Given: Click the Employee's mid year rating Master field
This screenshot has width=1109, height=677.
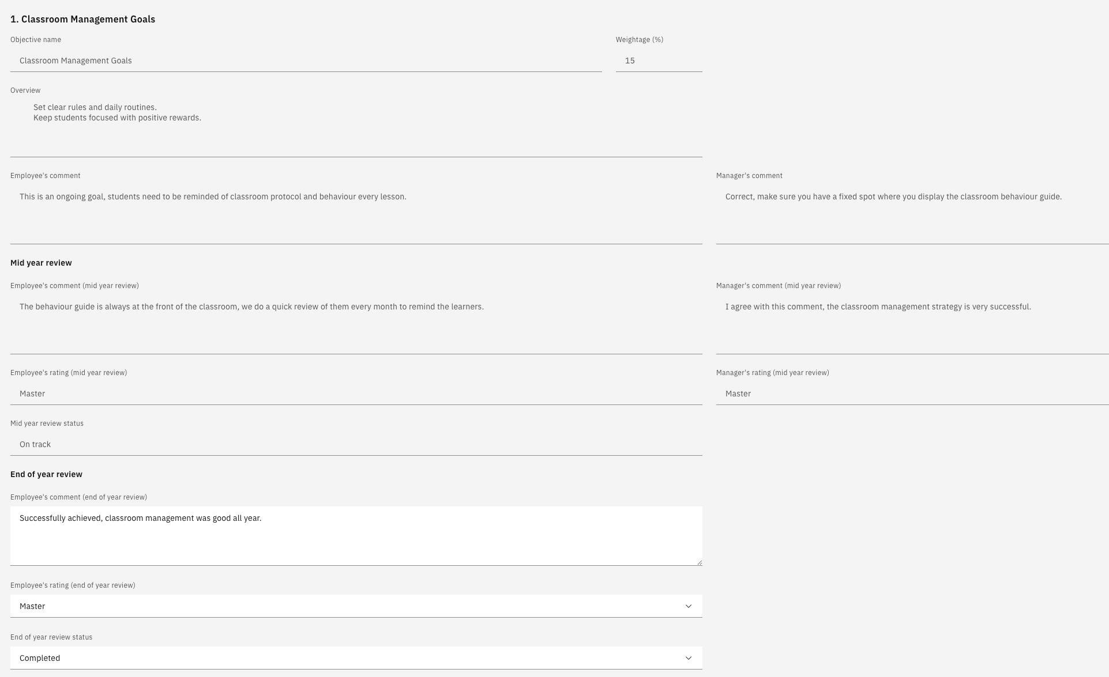Looking at the screenshot, I should (356, 394).
